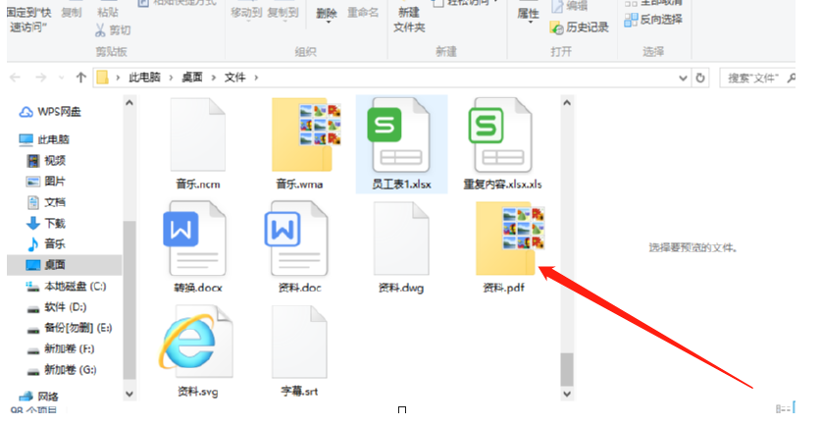This screenshot has width=822, height=426.
Task: Click 复制 in the clipboard group
Action: click(x=72, y=12)
